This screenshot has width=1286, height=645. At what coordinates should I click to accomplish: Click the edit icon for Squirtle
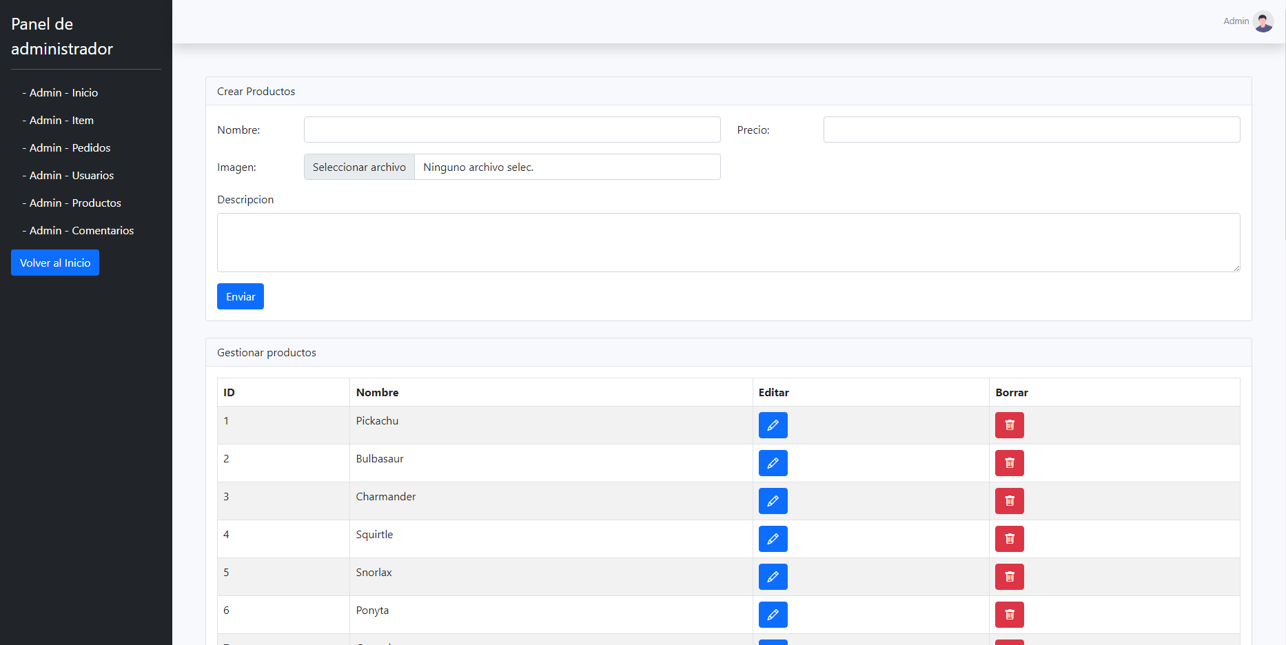(x=773, y=539)
